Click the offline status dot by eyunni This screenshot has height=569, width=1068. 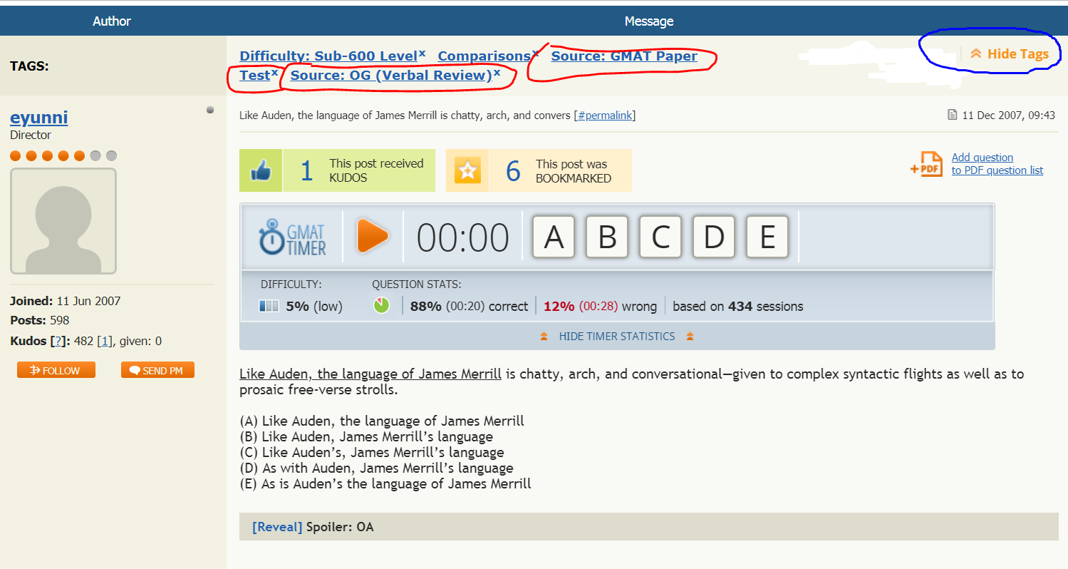[210, 110]
